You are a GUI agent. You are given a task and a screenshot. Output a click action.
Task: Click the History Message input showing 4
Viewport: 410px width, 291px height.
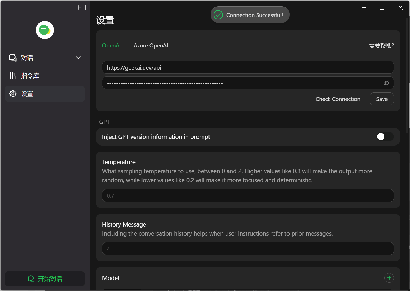(x=248, y=249)
